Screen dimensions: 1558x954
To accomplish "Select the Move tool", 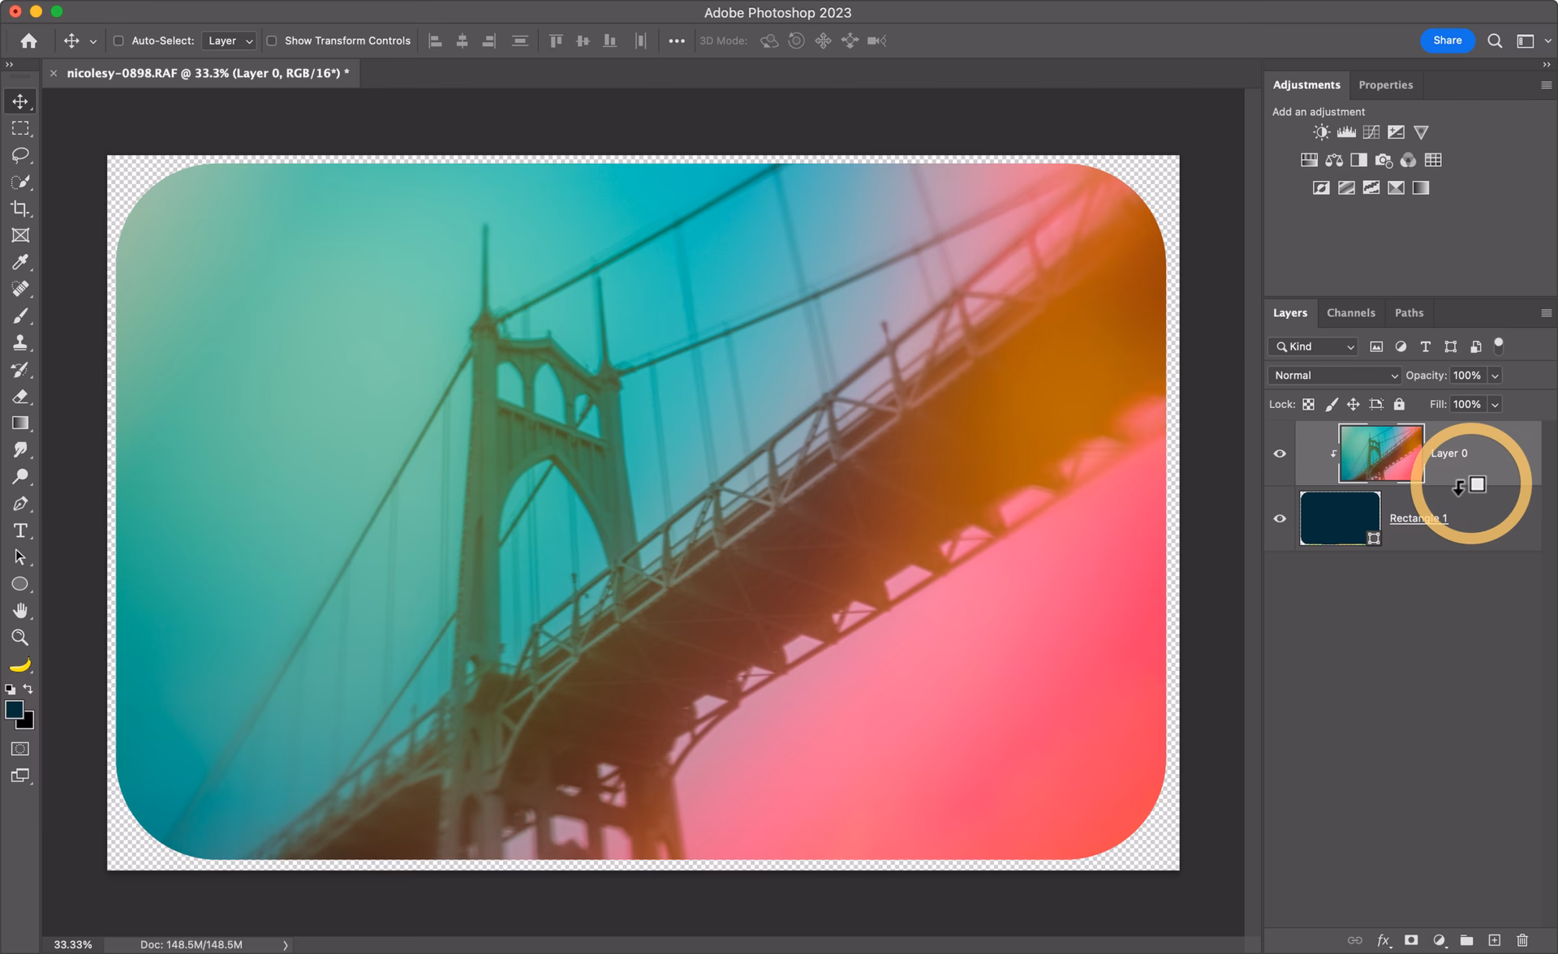I will (x=20, y=101).
